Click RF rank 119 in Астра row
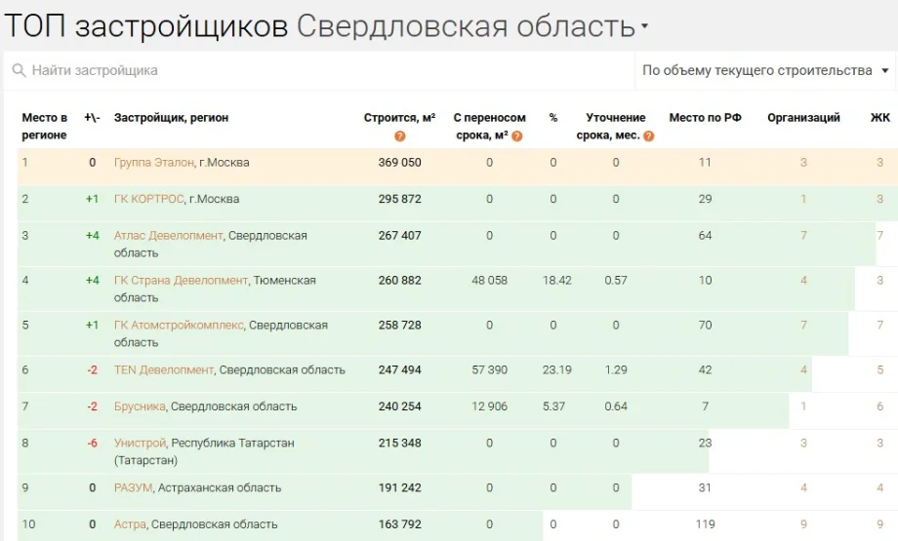The image size is (898, 541). (705, 524)
